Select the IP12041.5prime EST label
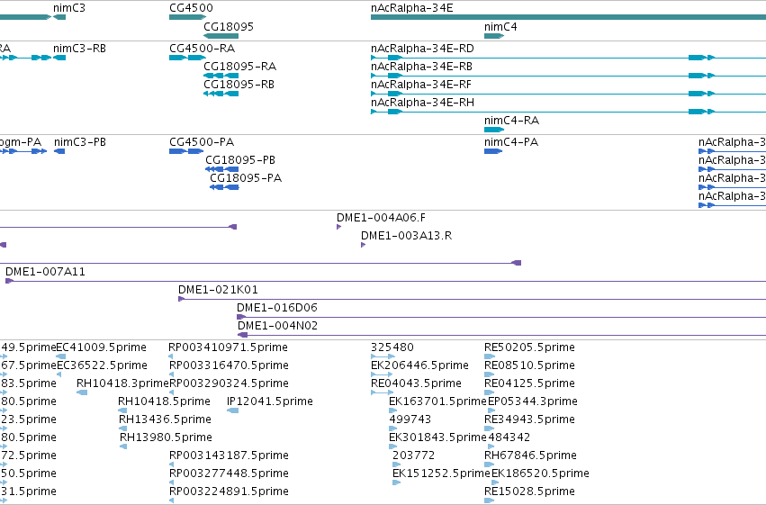 tap(270, 401)
